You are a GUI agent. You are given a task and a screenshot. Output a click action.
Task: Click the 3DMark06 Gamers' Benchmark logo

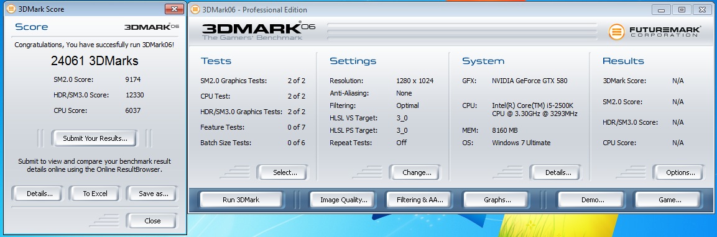[x=259, y=31]
